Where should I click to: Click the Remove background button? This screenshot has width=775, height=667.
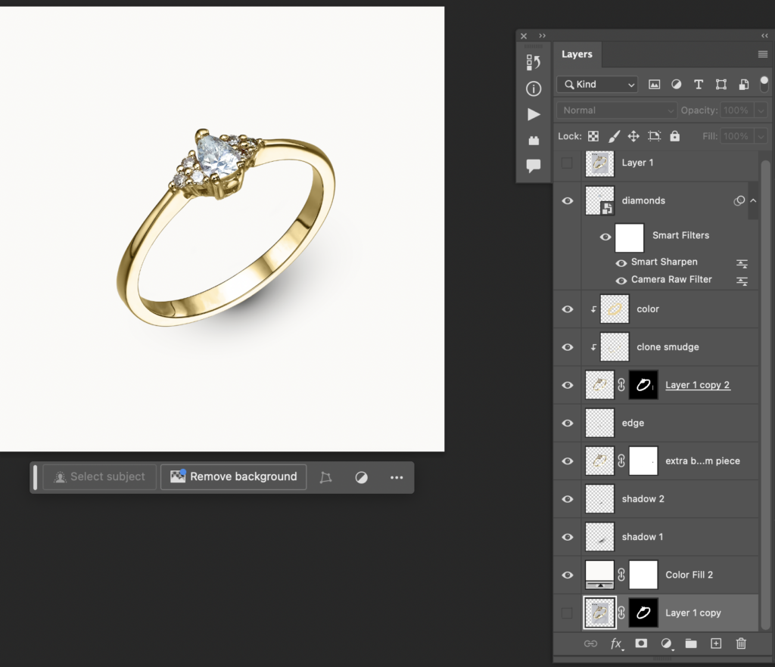(234, 477)
